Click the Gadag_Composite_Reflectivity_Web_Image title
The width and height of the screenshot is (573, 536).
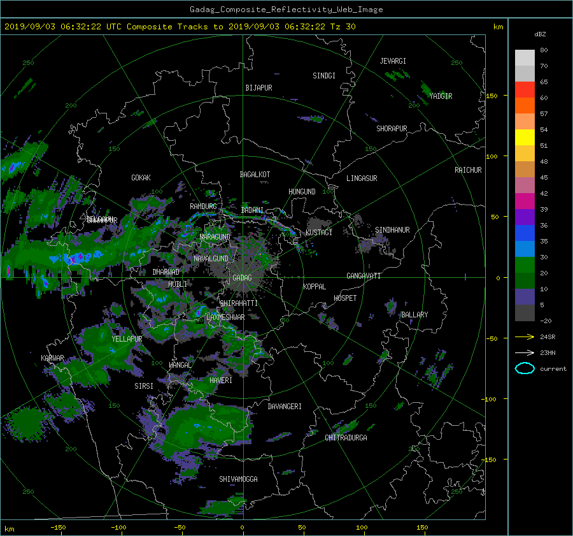pyautogui.click(x=286, y=10)
